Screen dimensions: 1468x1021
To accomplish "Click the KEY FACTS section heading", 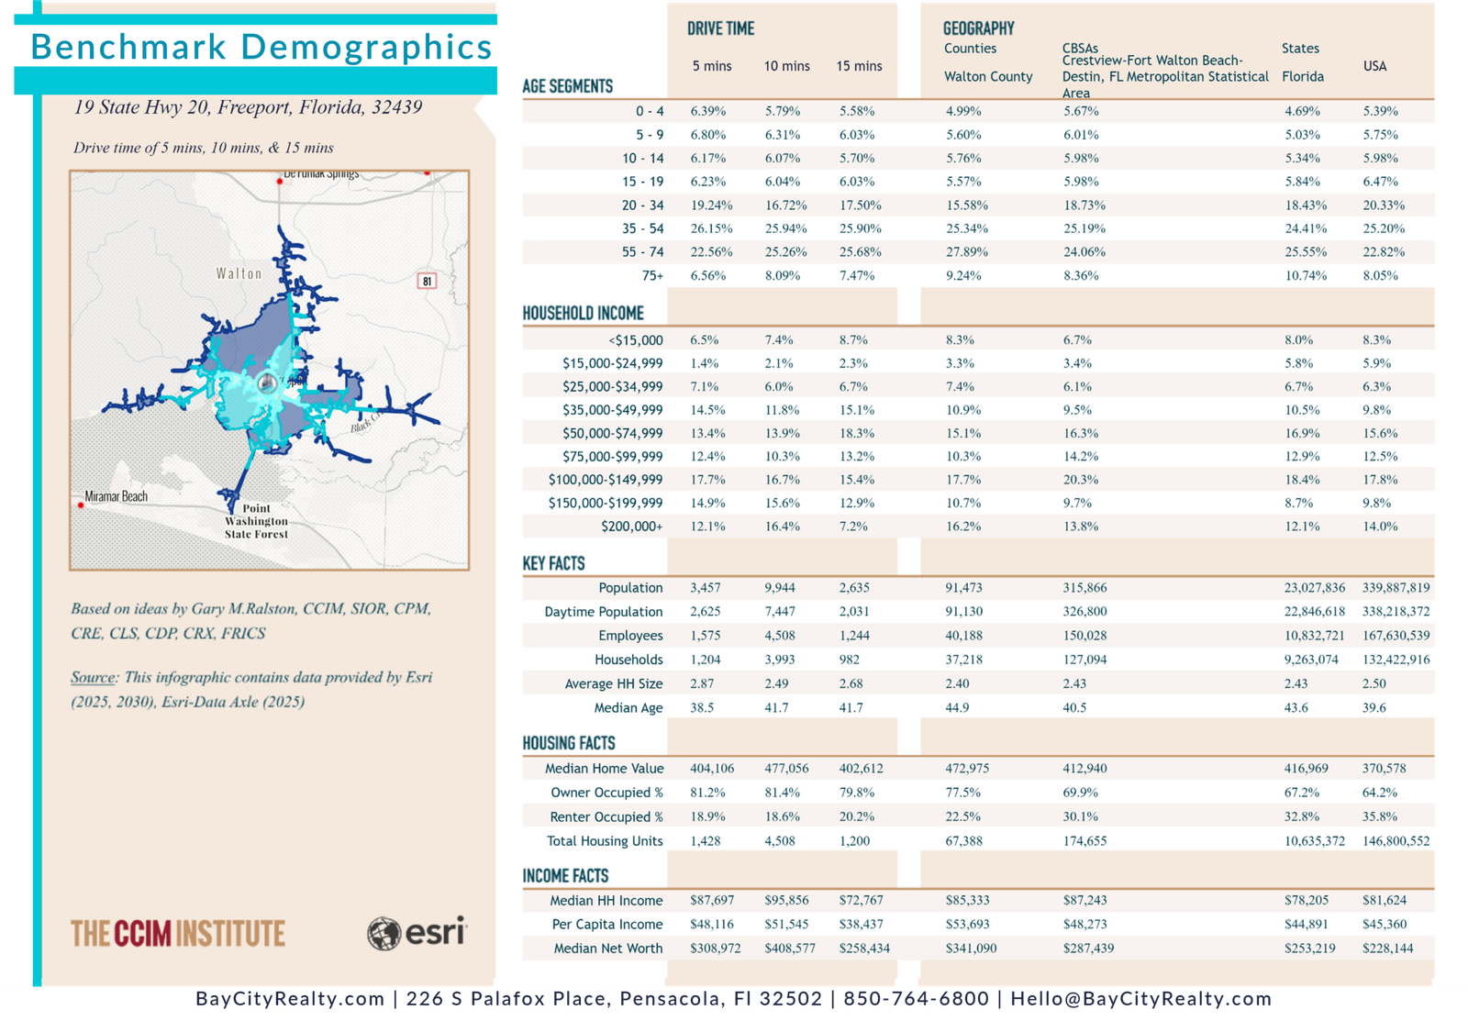I will click(x=553, y=563).
